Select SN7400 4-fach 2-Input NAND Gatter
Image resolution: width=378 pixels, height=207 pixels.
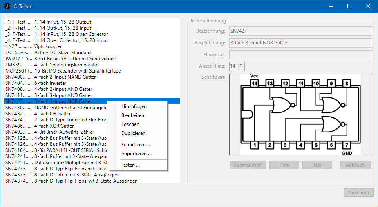[x=92, y=77]
